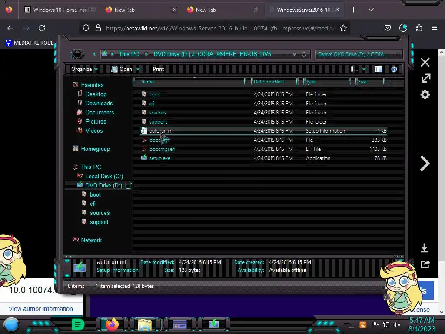This screenshot has width=445, height=334.
Task: Click the Name column header
Action: click(189, 82)
